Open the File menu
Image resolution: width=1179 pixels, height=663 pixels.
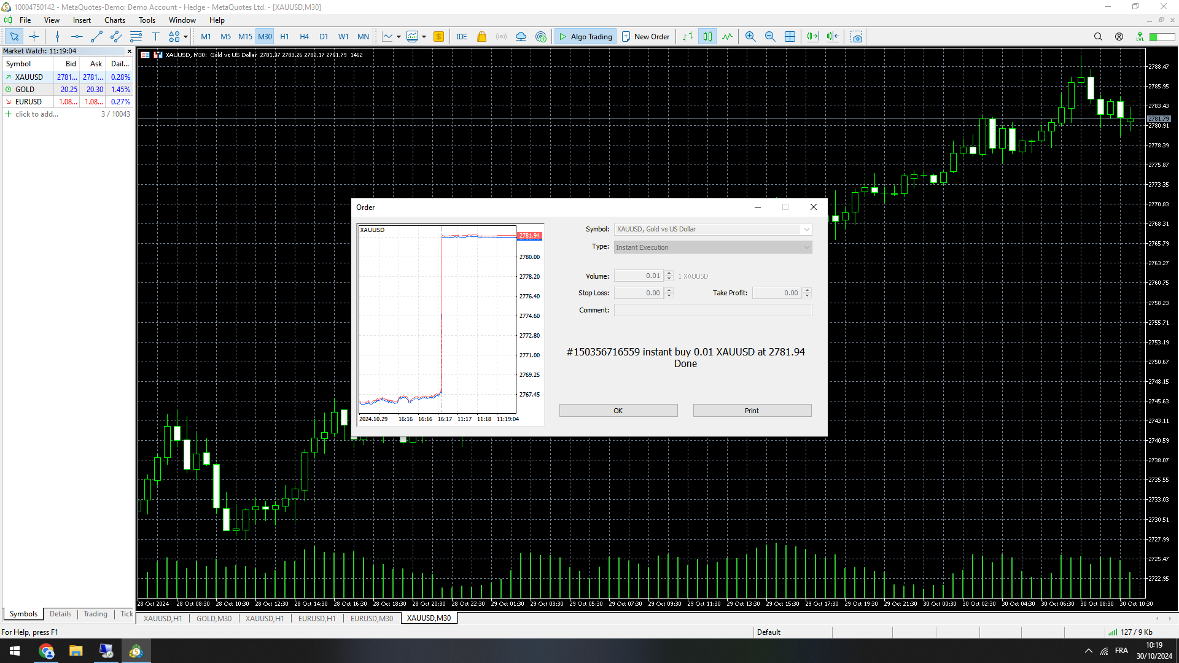[x=25, y=20]
